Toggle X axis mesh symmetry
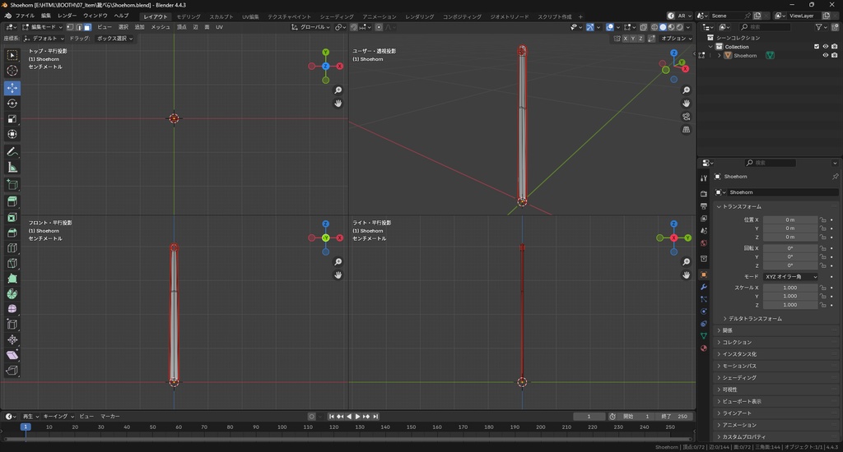The image size is (843, 452). (x=626, y=39)
